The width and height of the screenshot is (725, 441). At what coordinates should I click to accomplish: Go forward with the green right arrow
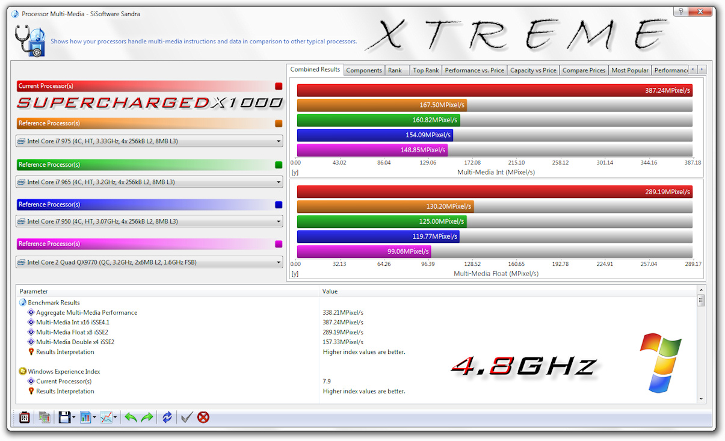coord(147,416)
